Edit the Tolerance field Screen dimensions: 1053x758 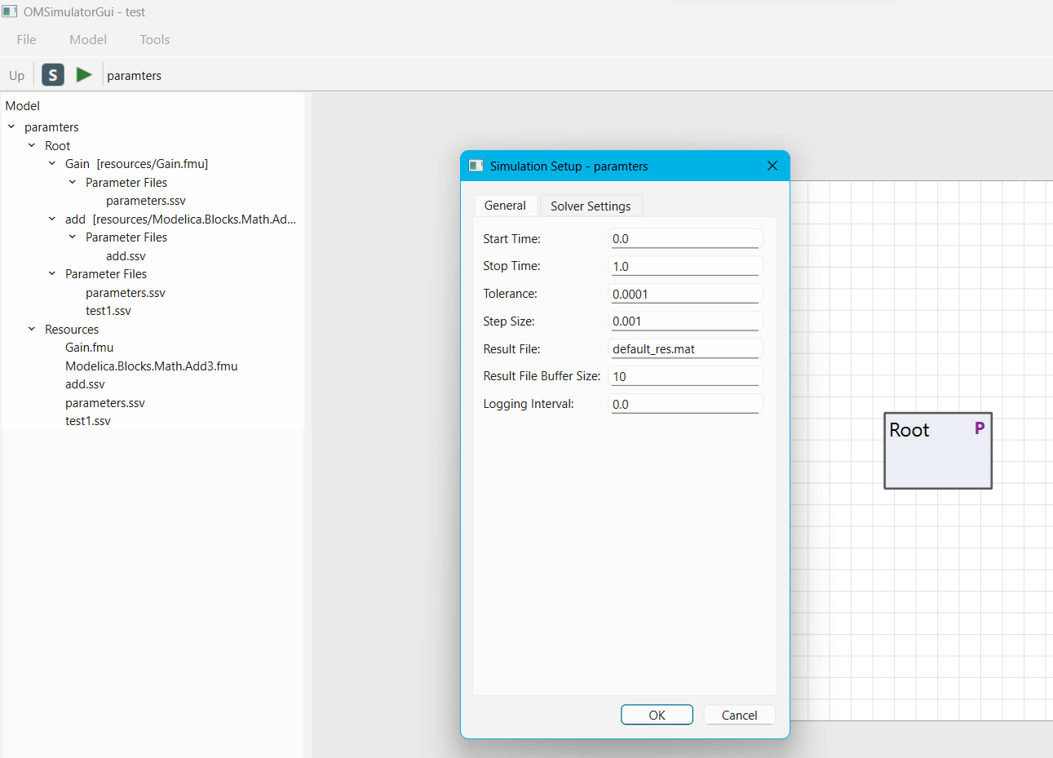pyautogui.click(x=685, y=294)
